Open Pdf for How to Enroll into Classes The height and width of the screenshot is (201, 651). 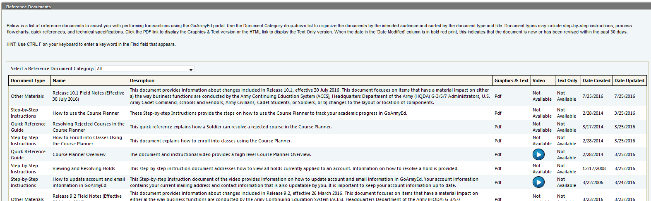(498, 141)
